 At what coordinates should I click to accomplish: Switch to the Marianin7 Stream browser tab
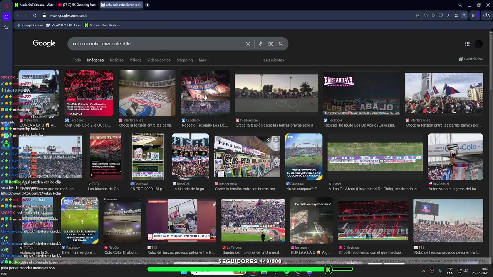tap(35, 5)
